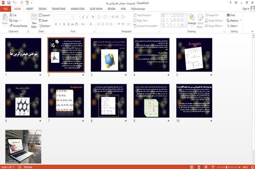Click the spell check icon in status bar
This screenshot has height=169, width=255.
(x=20, y=167)
